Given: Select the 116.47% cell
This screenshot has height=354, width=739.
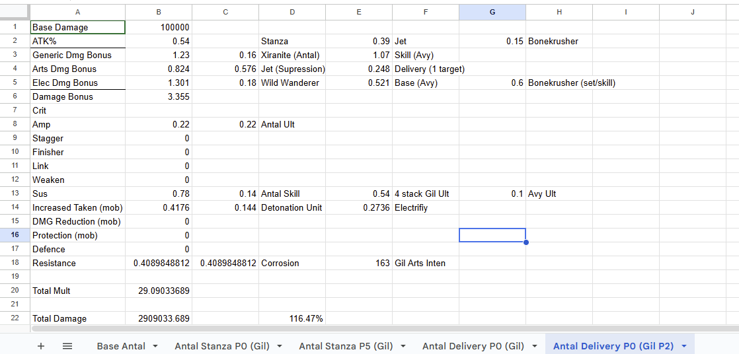Looking at the screenshot, I should point(292,319).
